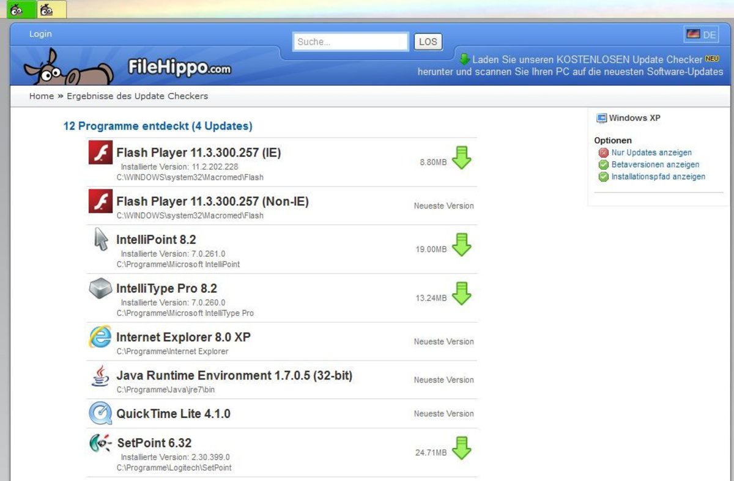The image size is (734, 481).
Task: Open the IntelliType Pro 8.2 title link
Action: click(166, 288)
